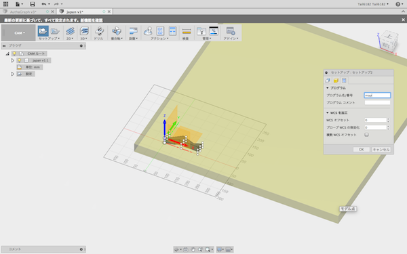Click the New Setup toolbar icon

(43, 31)
